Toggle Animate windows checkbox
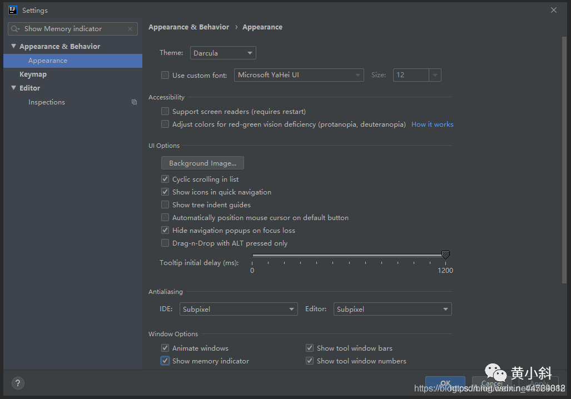Viewport: 571px width, 399px height. click(165, 348)
